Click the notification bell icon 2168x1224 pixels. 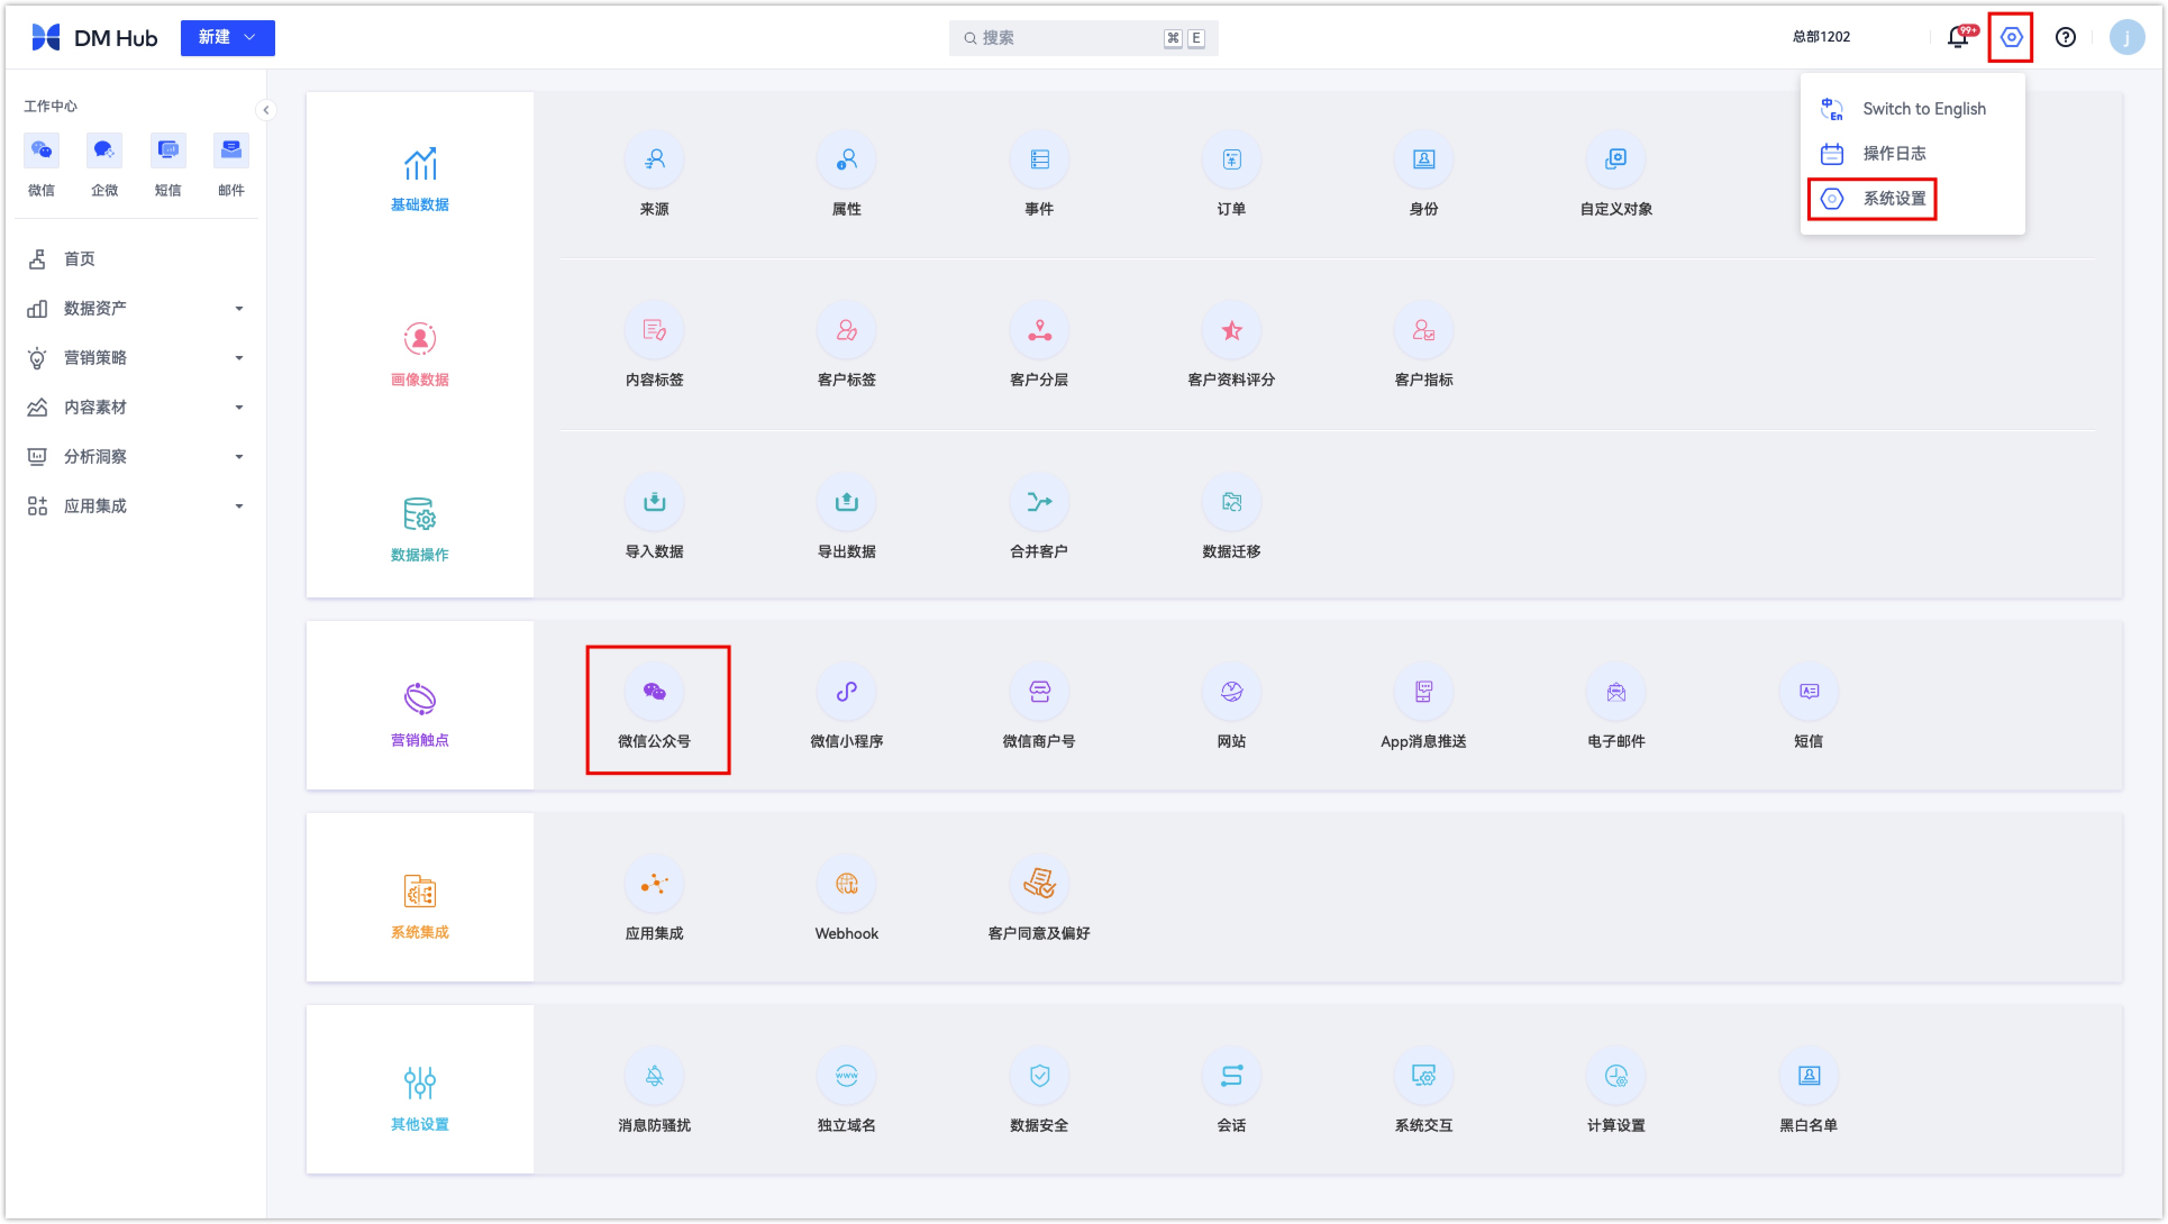point(1959,38)
